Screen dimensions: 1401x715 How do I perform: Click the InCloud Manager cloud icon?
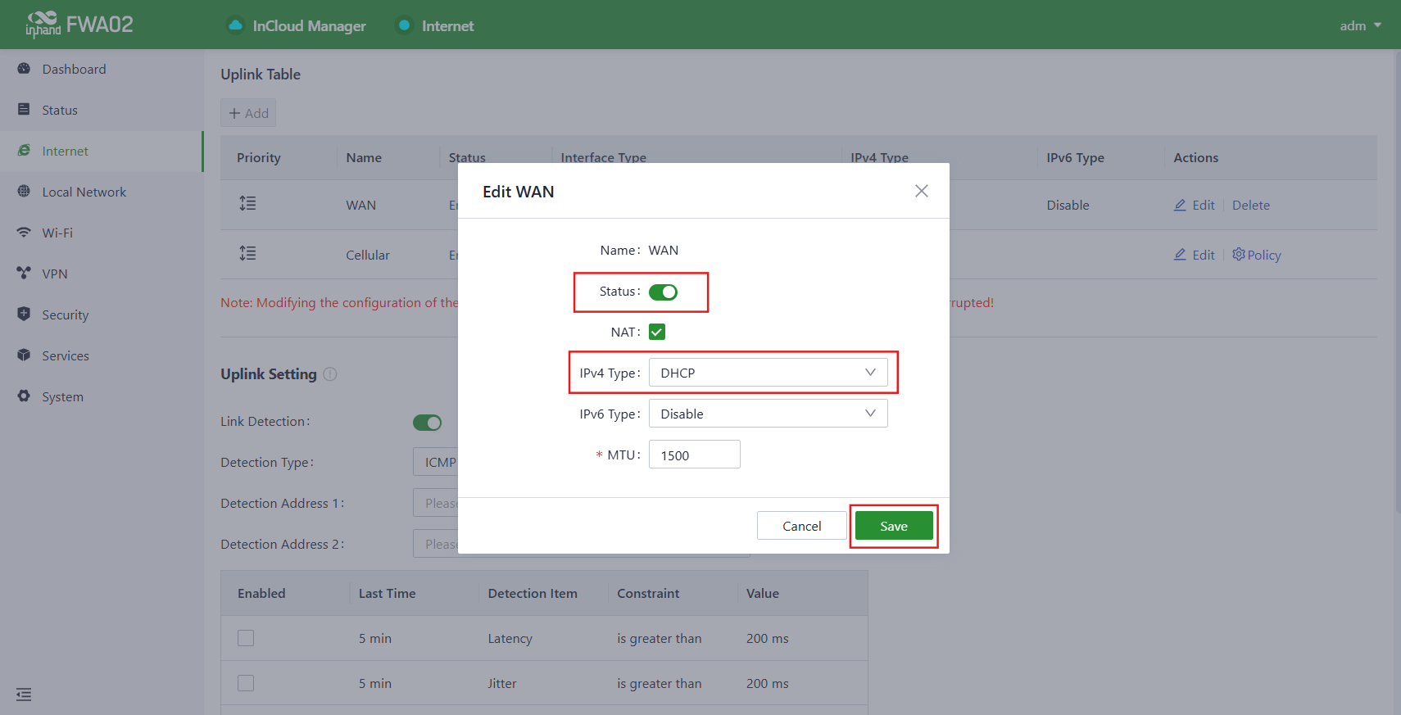tap(235, 25)
